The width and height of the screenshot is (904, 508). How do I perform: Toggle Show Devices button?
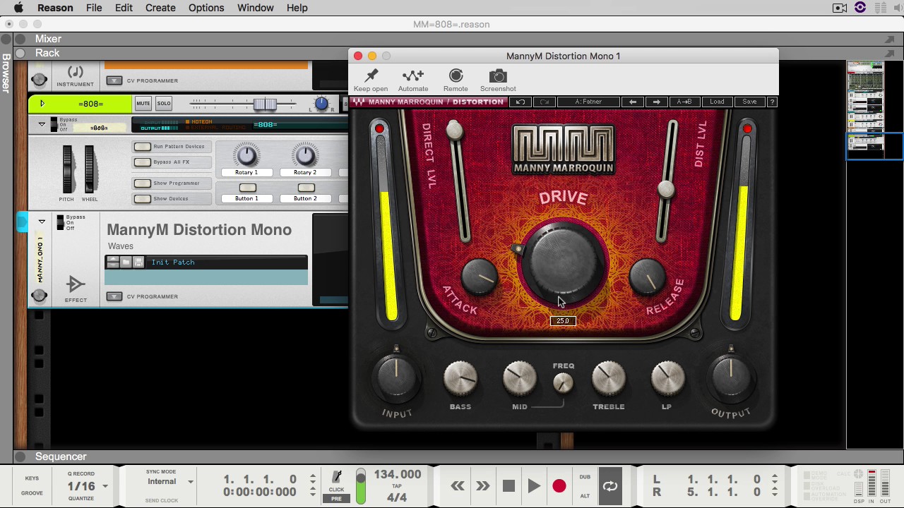[x=143, y=199]
